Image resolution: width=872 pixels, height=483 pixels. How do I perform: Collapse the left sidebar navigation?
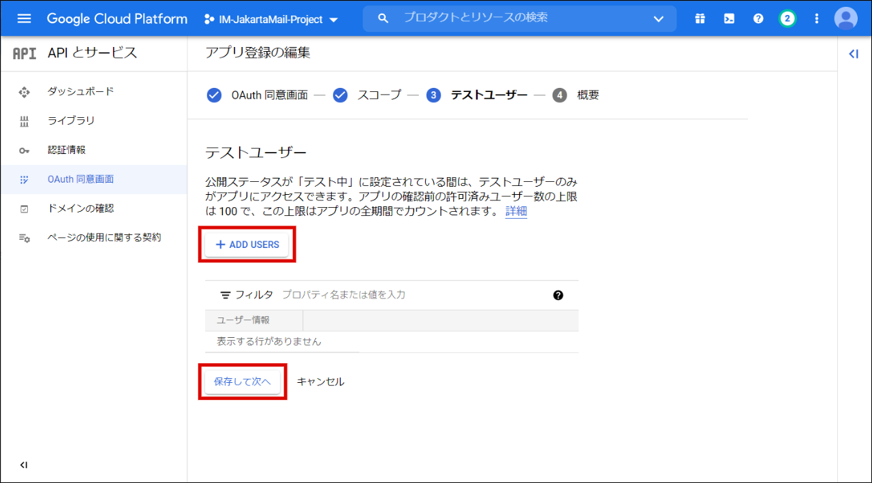(24, 465)
